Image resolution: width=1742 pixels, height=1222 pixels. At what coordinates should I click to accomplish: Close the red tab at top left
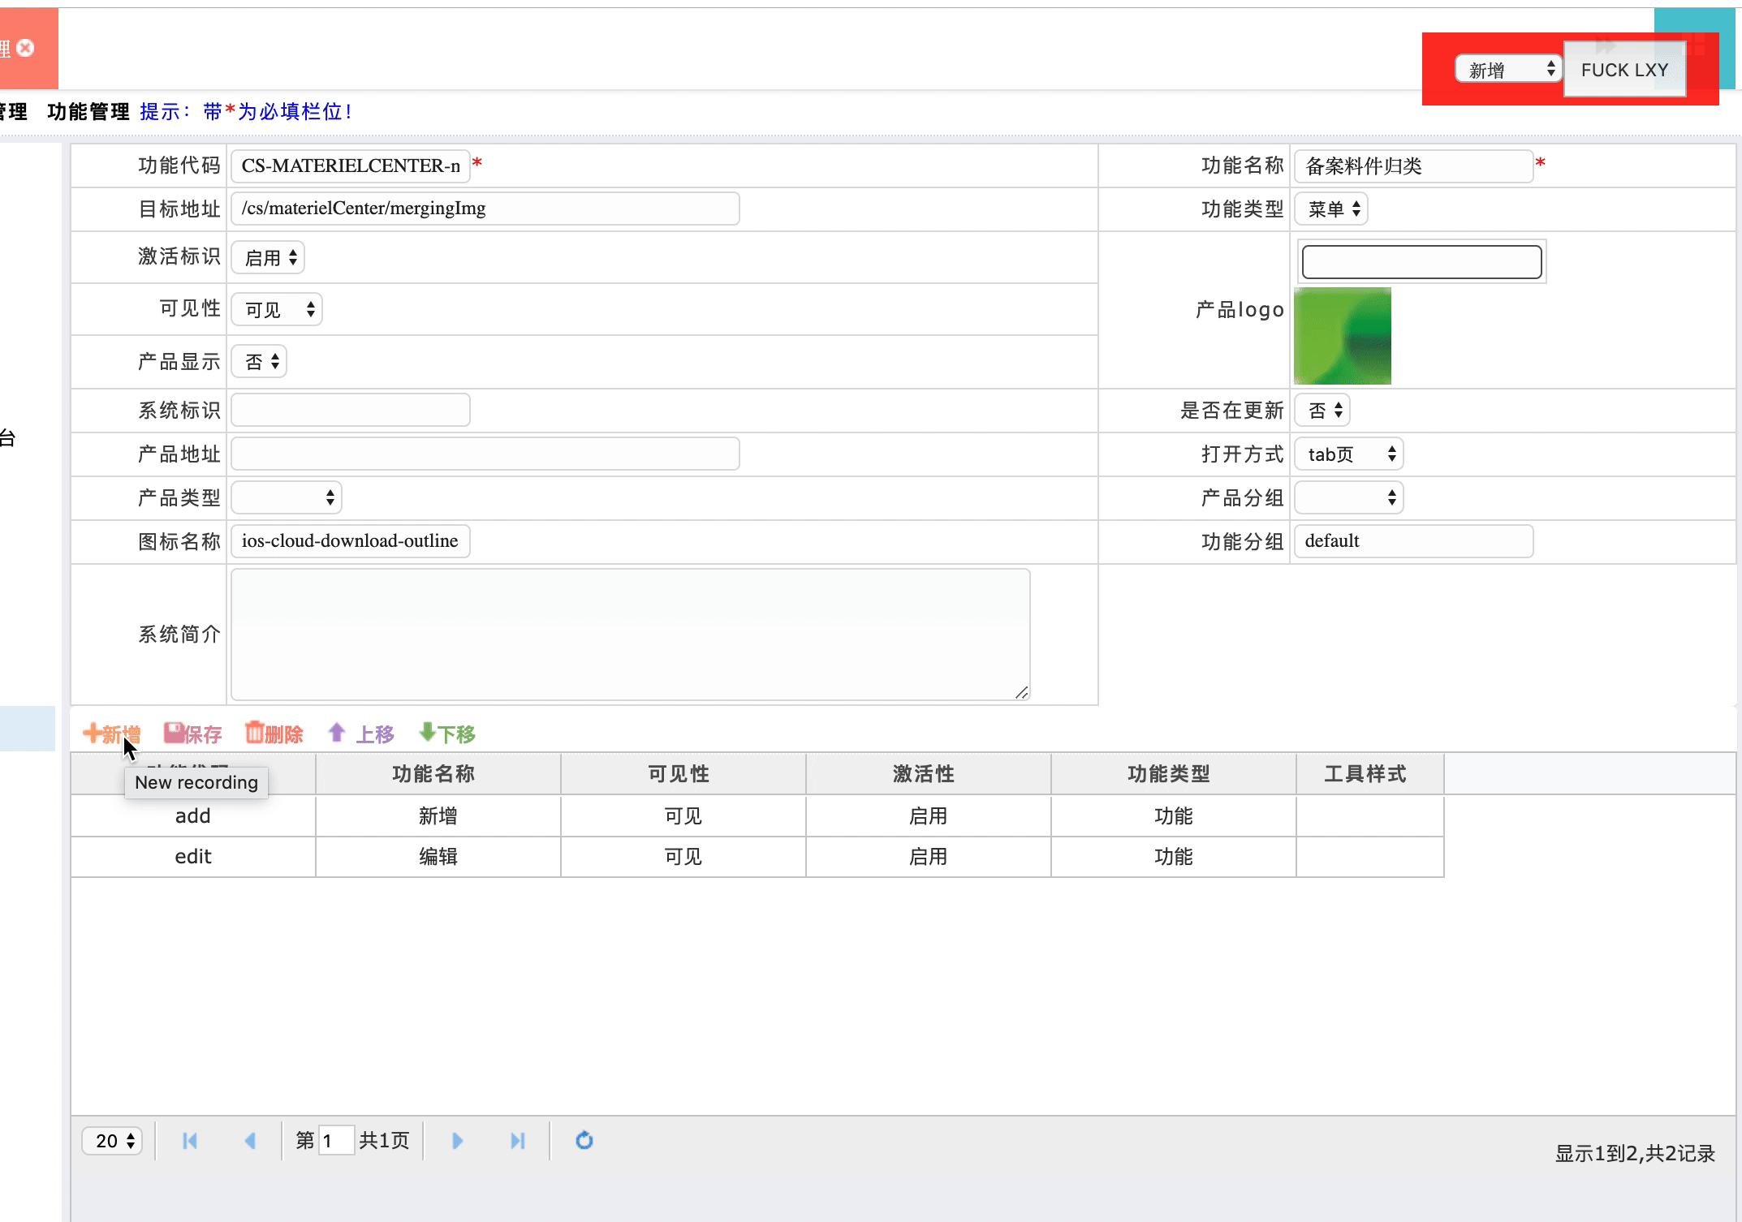(x=26, y=48)
